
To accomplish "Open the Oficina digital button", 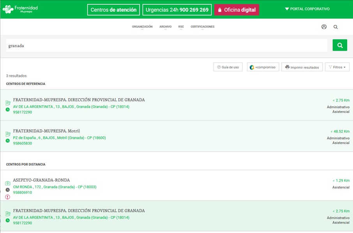I will coord(237,10).
